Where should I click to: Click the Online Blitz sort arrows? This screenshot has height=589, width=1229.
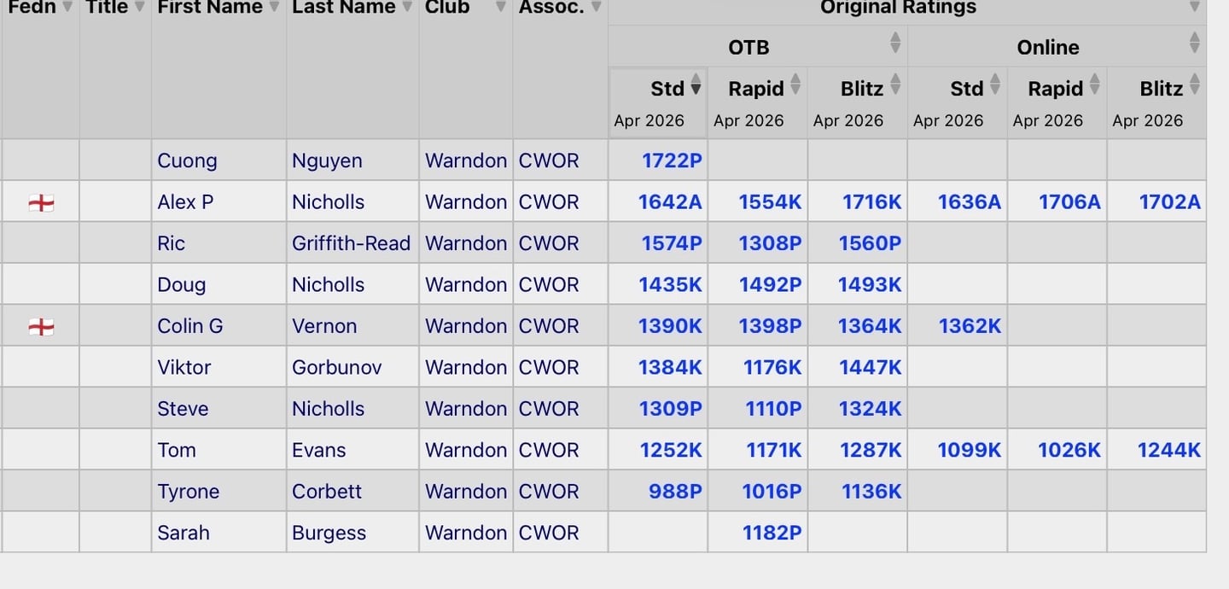pyautogui.click(x=1195, y=85)
